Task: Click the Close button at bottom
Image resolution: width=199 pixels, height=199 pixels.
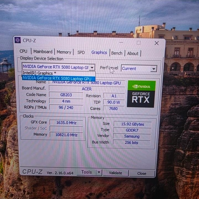Action: pos(142,173)
